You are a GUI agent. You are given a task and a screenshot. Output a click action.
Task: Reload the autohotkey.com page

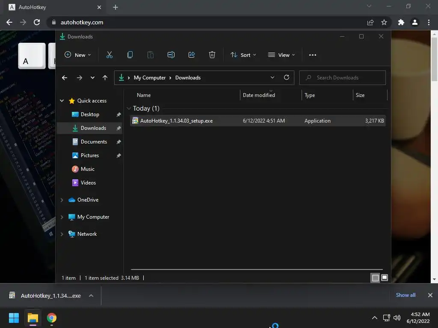tap(37, 22)
